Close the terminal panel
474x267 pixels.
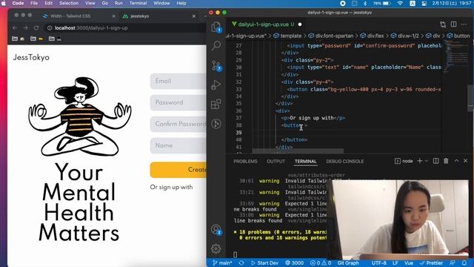[x=466, y=161]
